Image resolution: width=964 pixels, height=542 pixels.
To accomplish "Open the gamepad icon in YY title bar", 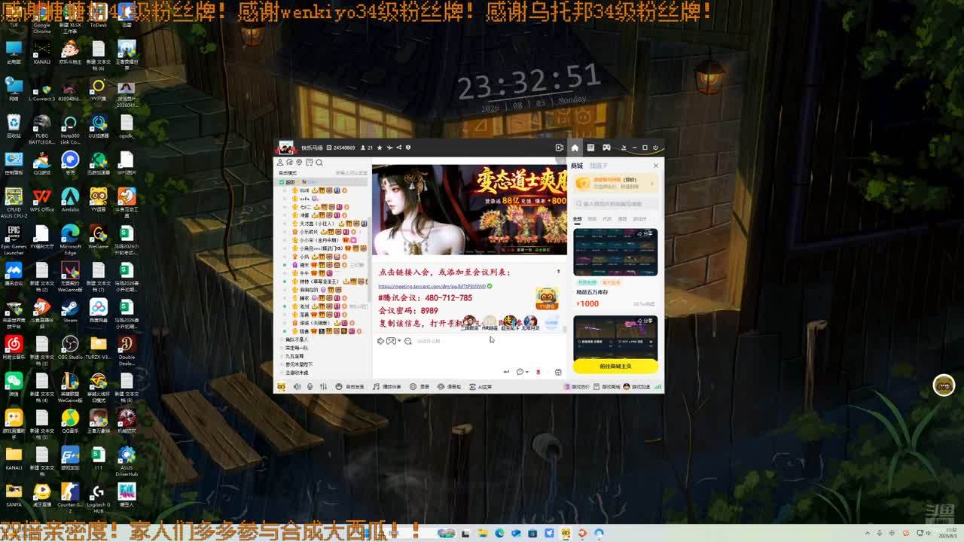I will pos(606,148).
